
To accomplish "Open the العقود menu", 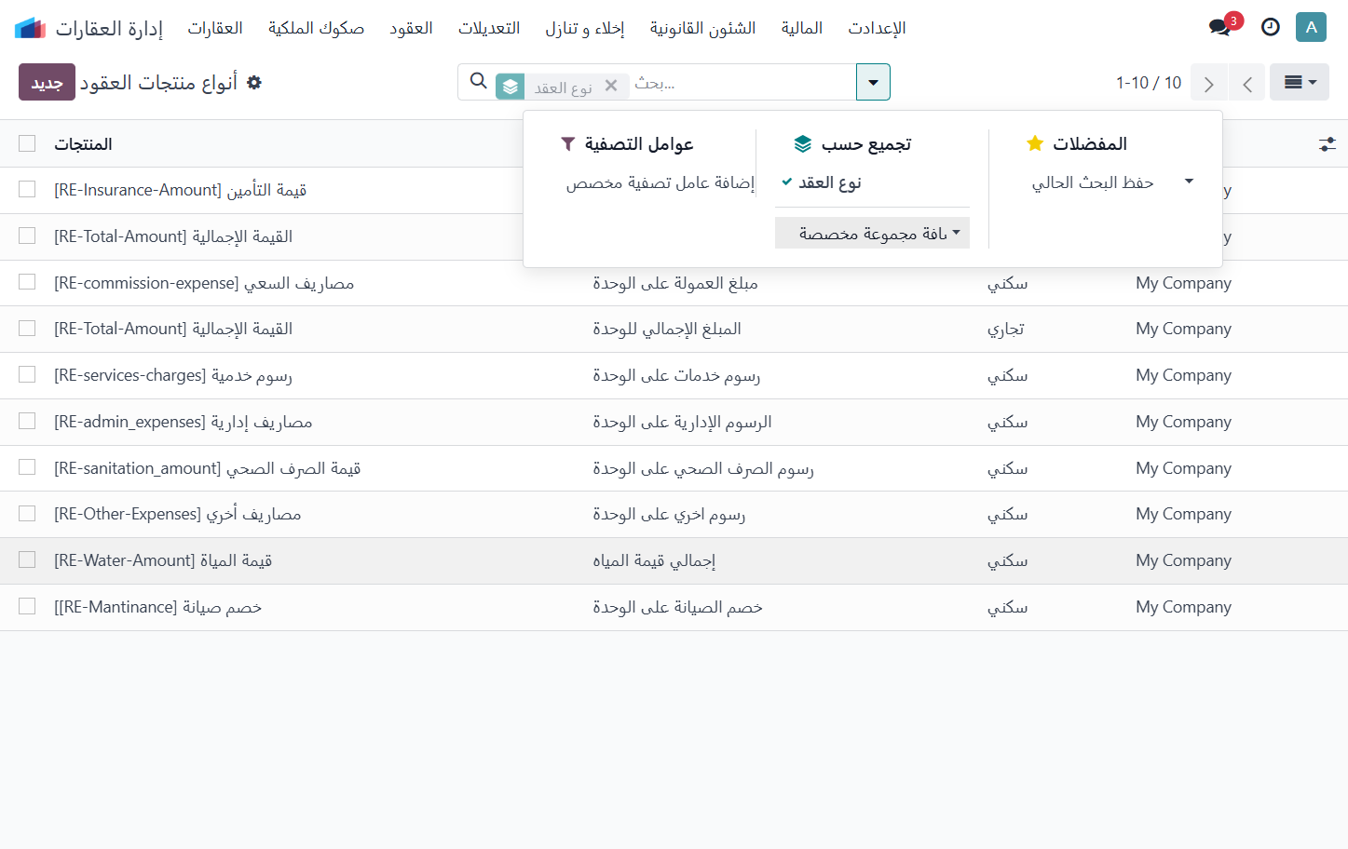I will [411, 28].
